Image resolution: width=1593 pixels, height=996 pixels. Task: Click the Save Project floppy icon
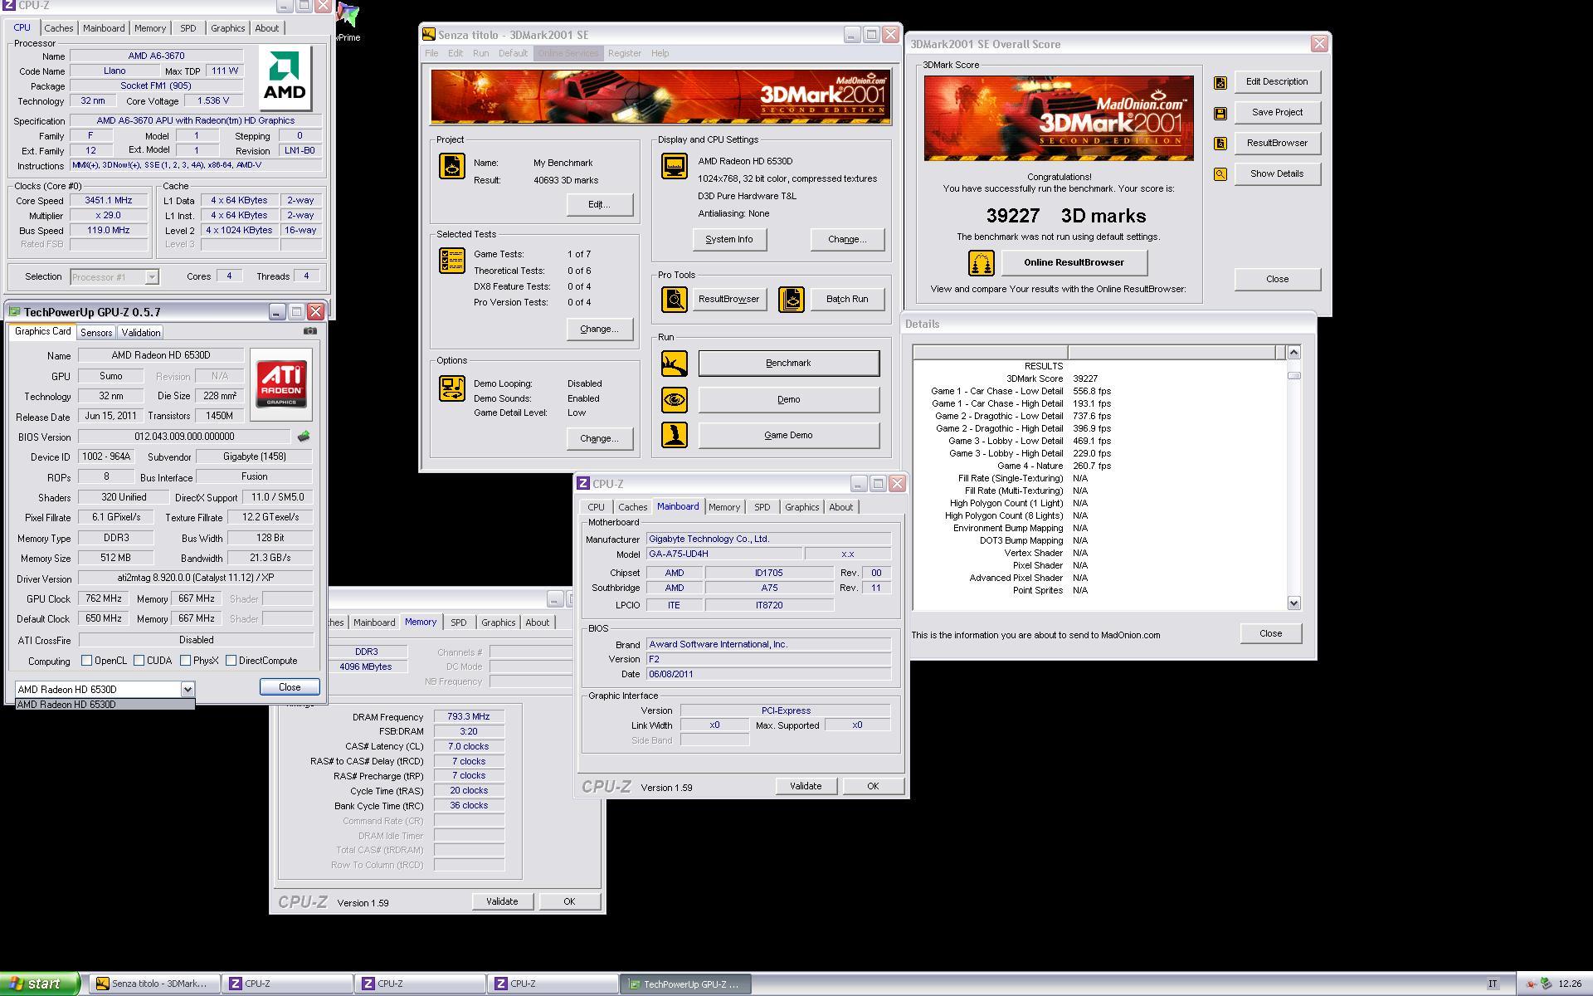point(1220,113)
